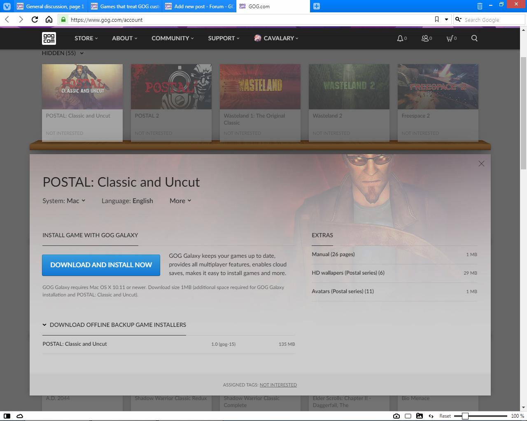527x421 pixels.
Task: Close the POSTAL game details panel
Action: pyautogui.click(x=481, y=164)
